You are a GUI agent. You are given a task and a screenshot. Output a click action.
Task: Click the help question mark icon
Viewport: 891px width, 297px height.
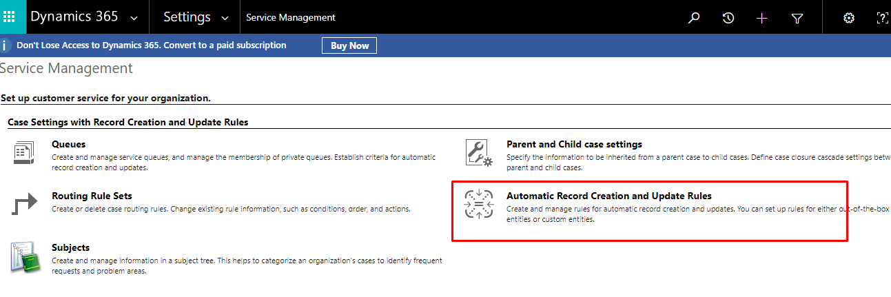pyautogui.click(x=881, y=18)
